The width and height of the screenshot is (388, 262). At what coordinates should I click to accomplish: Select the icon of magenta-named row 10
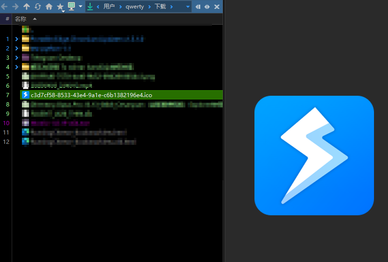[x=25, y=123]
